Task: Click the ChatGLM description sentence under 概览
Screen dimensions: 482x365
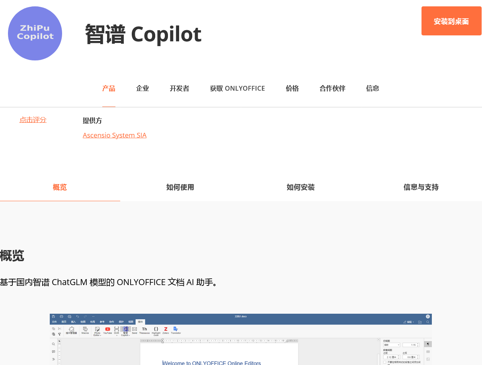Action: 109,282
